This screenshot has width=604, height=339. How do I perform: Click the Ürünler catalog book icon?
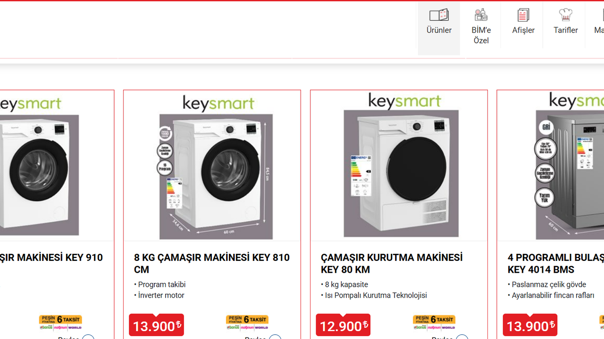[x=439, y=15]
